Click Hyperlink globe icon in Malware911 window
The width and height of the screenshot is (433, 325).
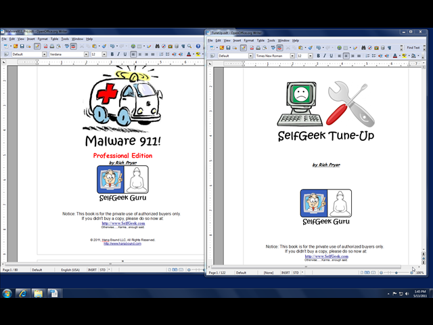[133, 47]
